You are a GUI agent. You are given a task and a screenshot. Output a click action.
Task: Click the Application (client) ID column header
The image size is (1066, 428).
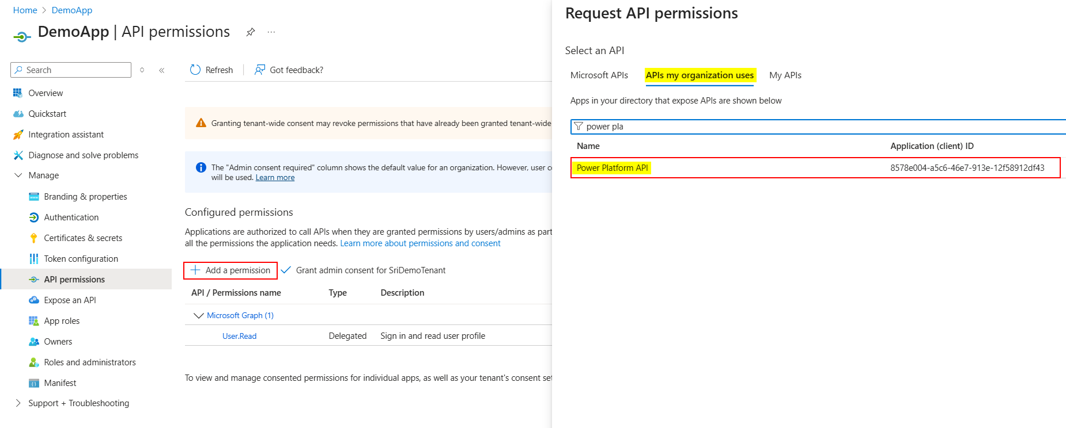click(932, 146)
